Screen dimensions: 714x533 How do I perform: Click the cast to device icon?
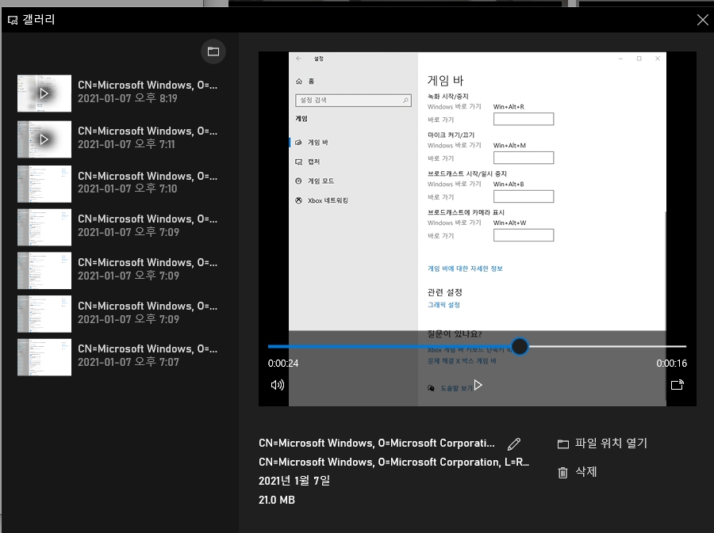click(678, 385)
